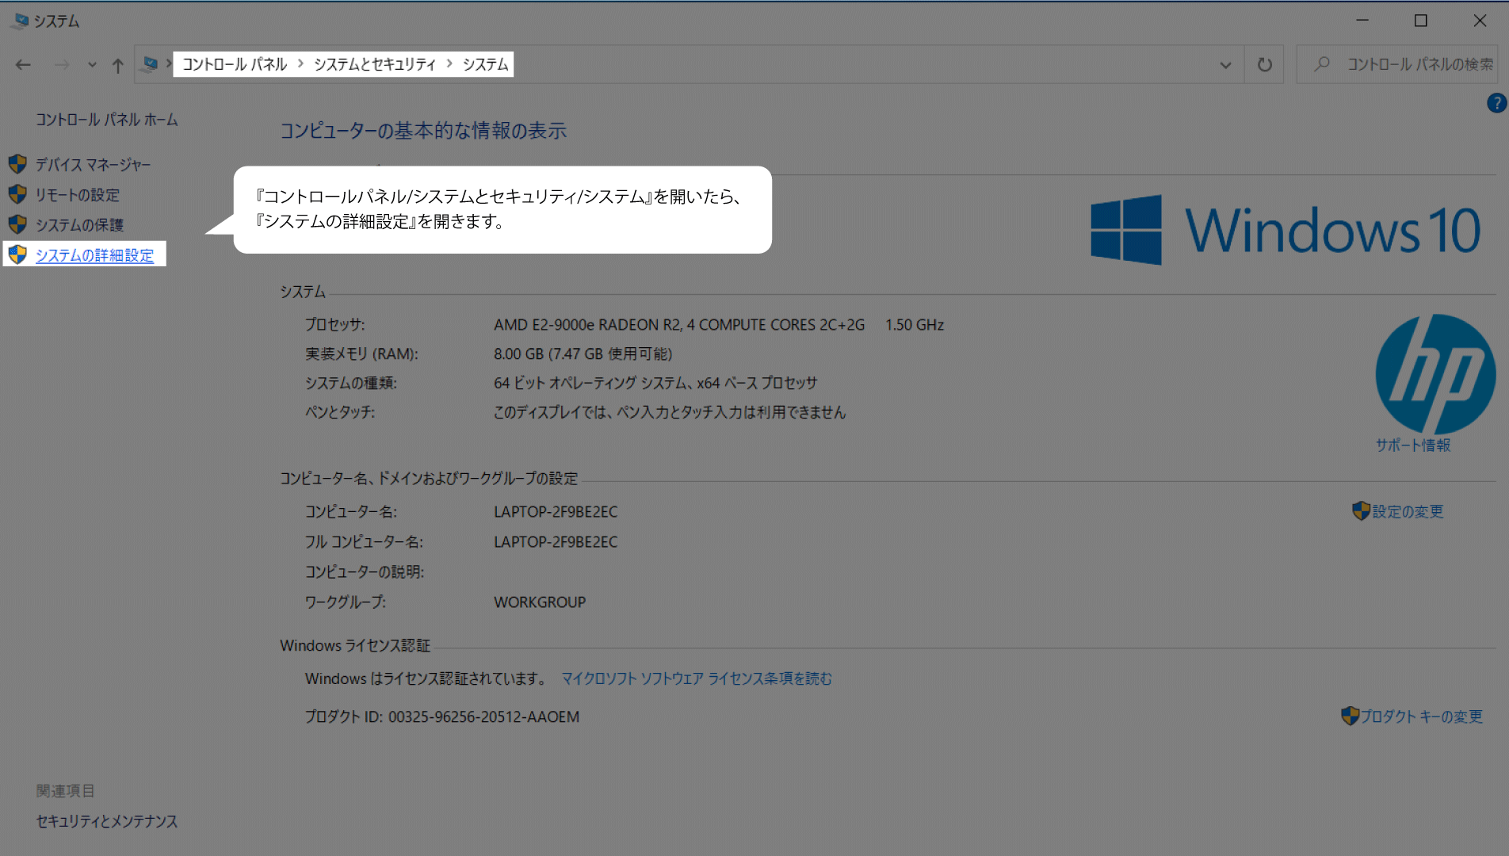Expand chevron after システムとセキュリティ breadcrumb
Screen dimensions: 1509x856
(x=449, y=64)
